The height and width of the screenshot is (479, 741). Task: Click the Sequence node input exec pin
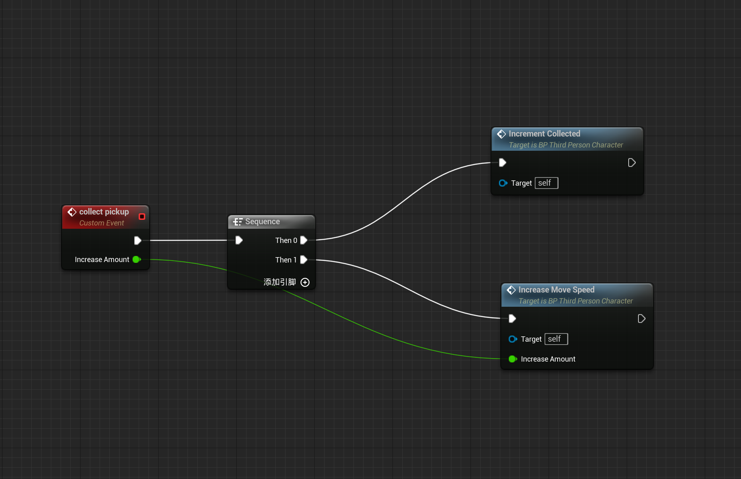[239, 241]
